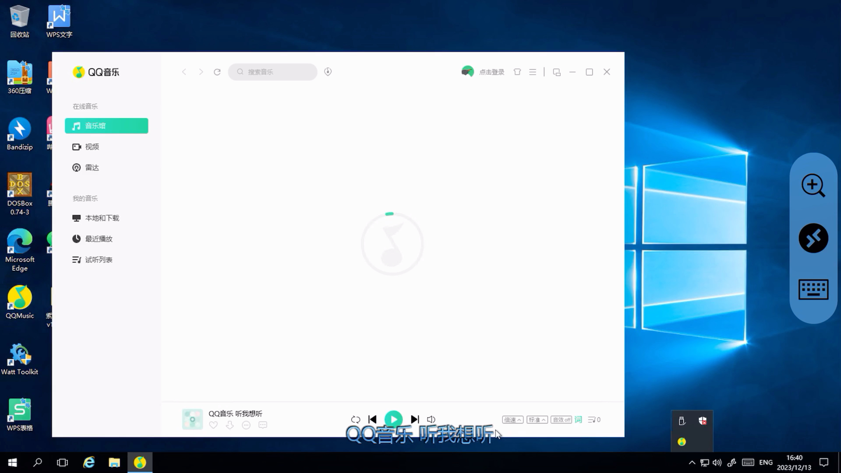This screenshot has height=473, width=841.
Task: Open the clock showing 16:40
Action: (794, 462)
